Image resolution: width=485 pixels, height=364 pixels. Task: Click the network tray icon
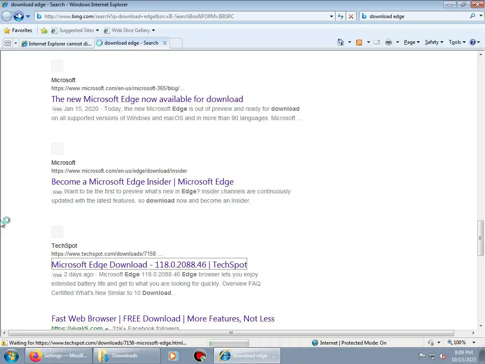click(432, 356)
